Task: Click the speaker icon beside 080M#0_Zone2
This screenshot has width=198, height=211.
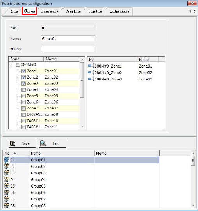Action: [x=91, y=73]
